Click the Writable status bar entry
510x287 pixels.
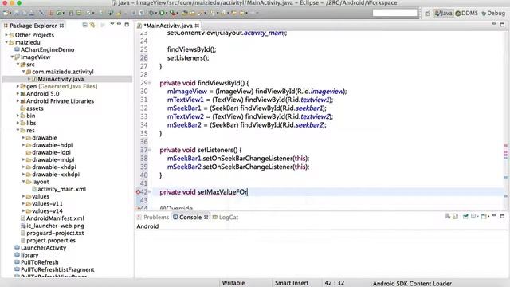[233, 283]
